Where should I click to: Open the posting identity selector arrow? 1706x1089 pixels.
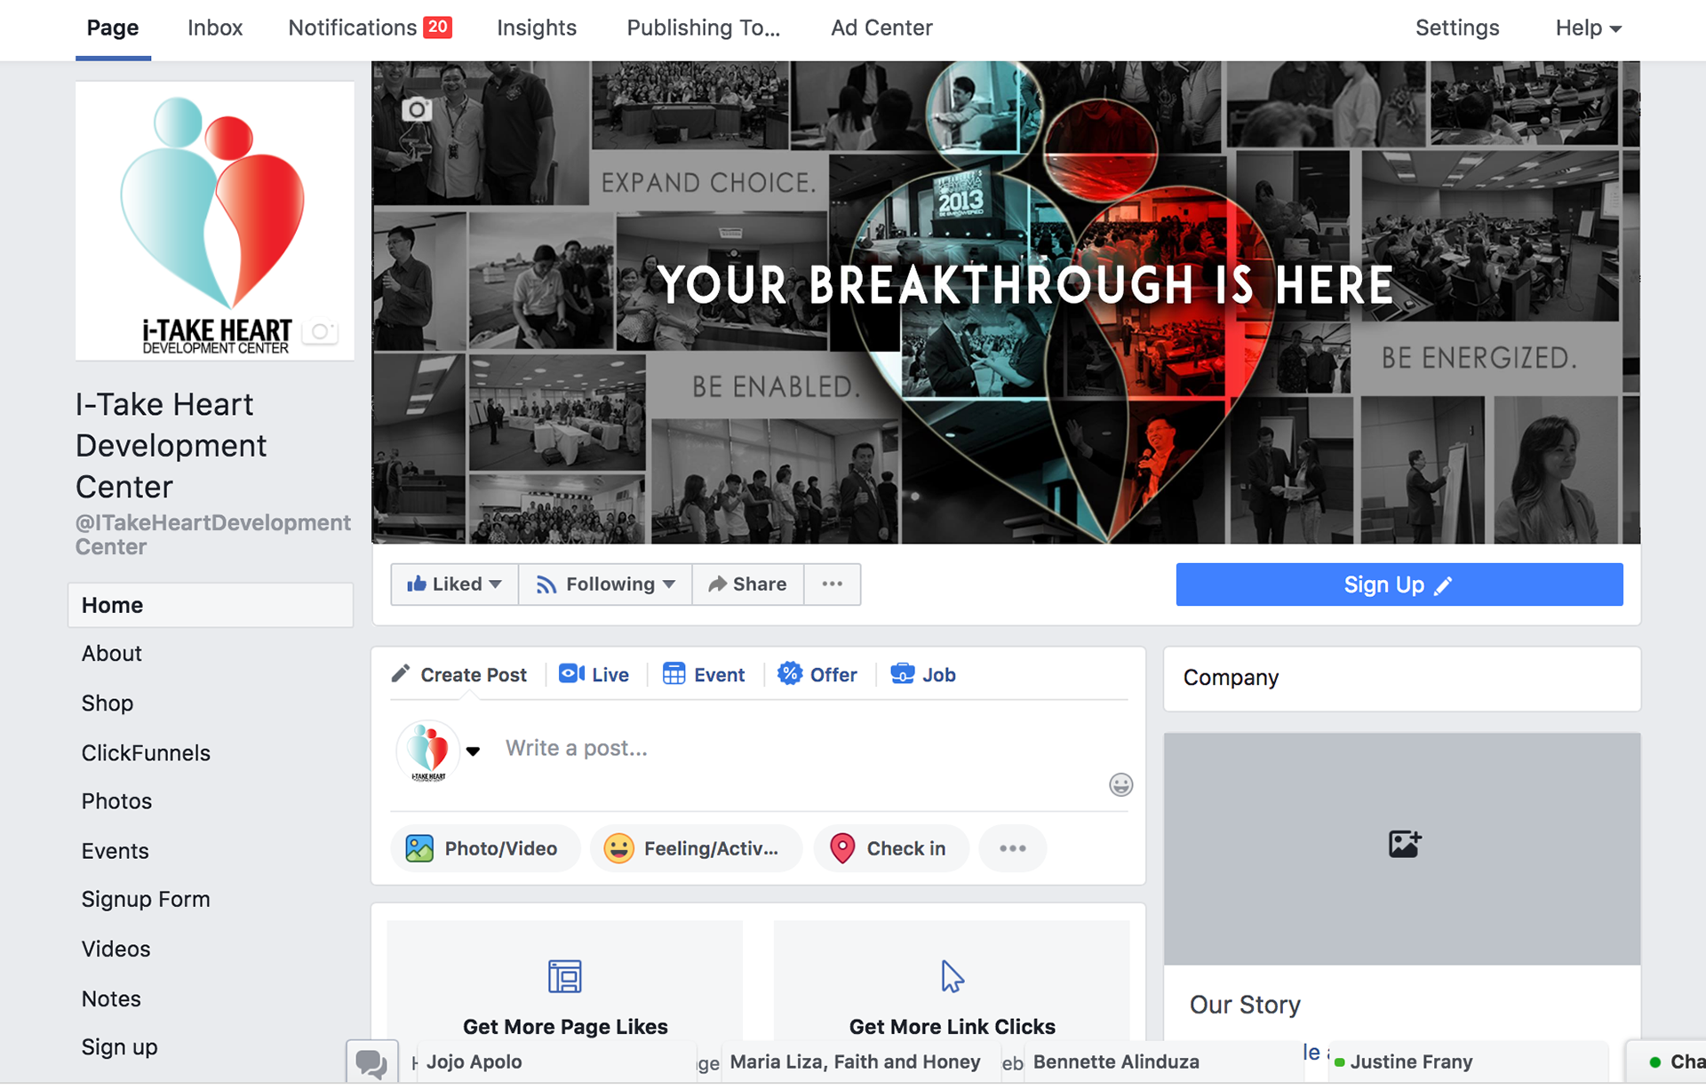pos(473,751)
